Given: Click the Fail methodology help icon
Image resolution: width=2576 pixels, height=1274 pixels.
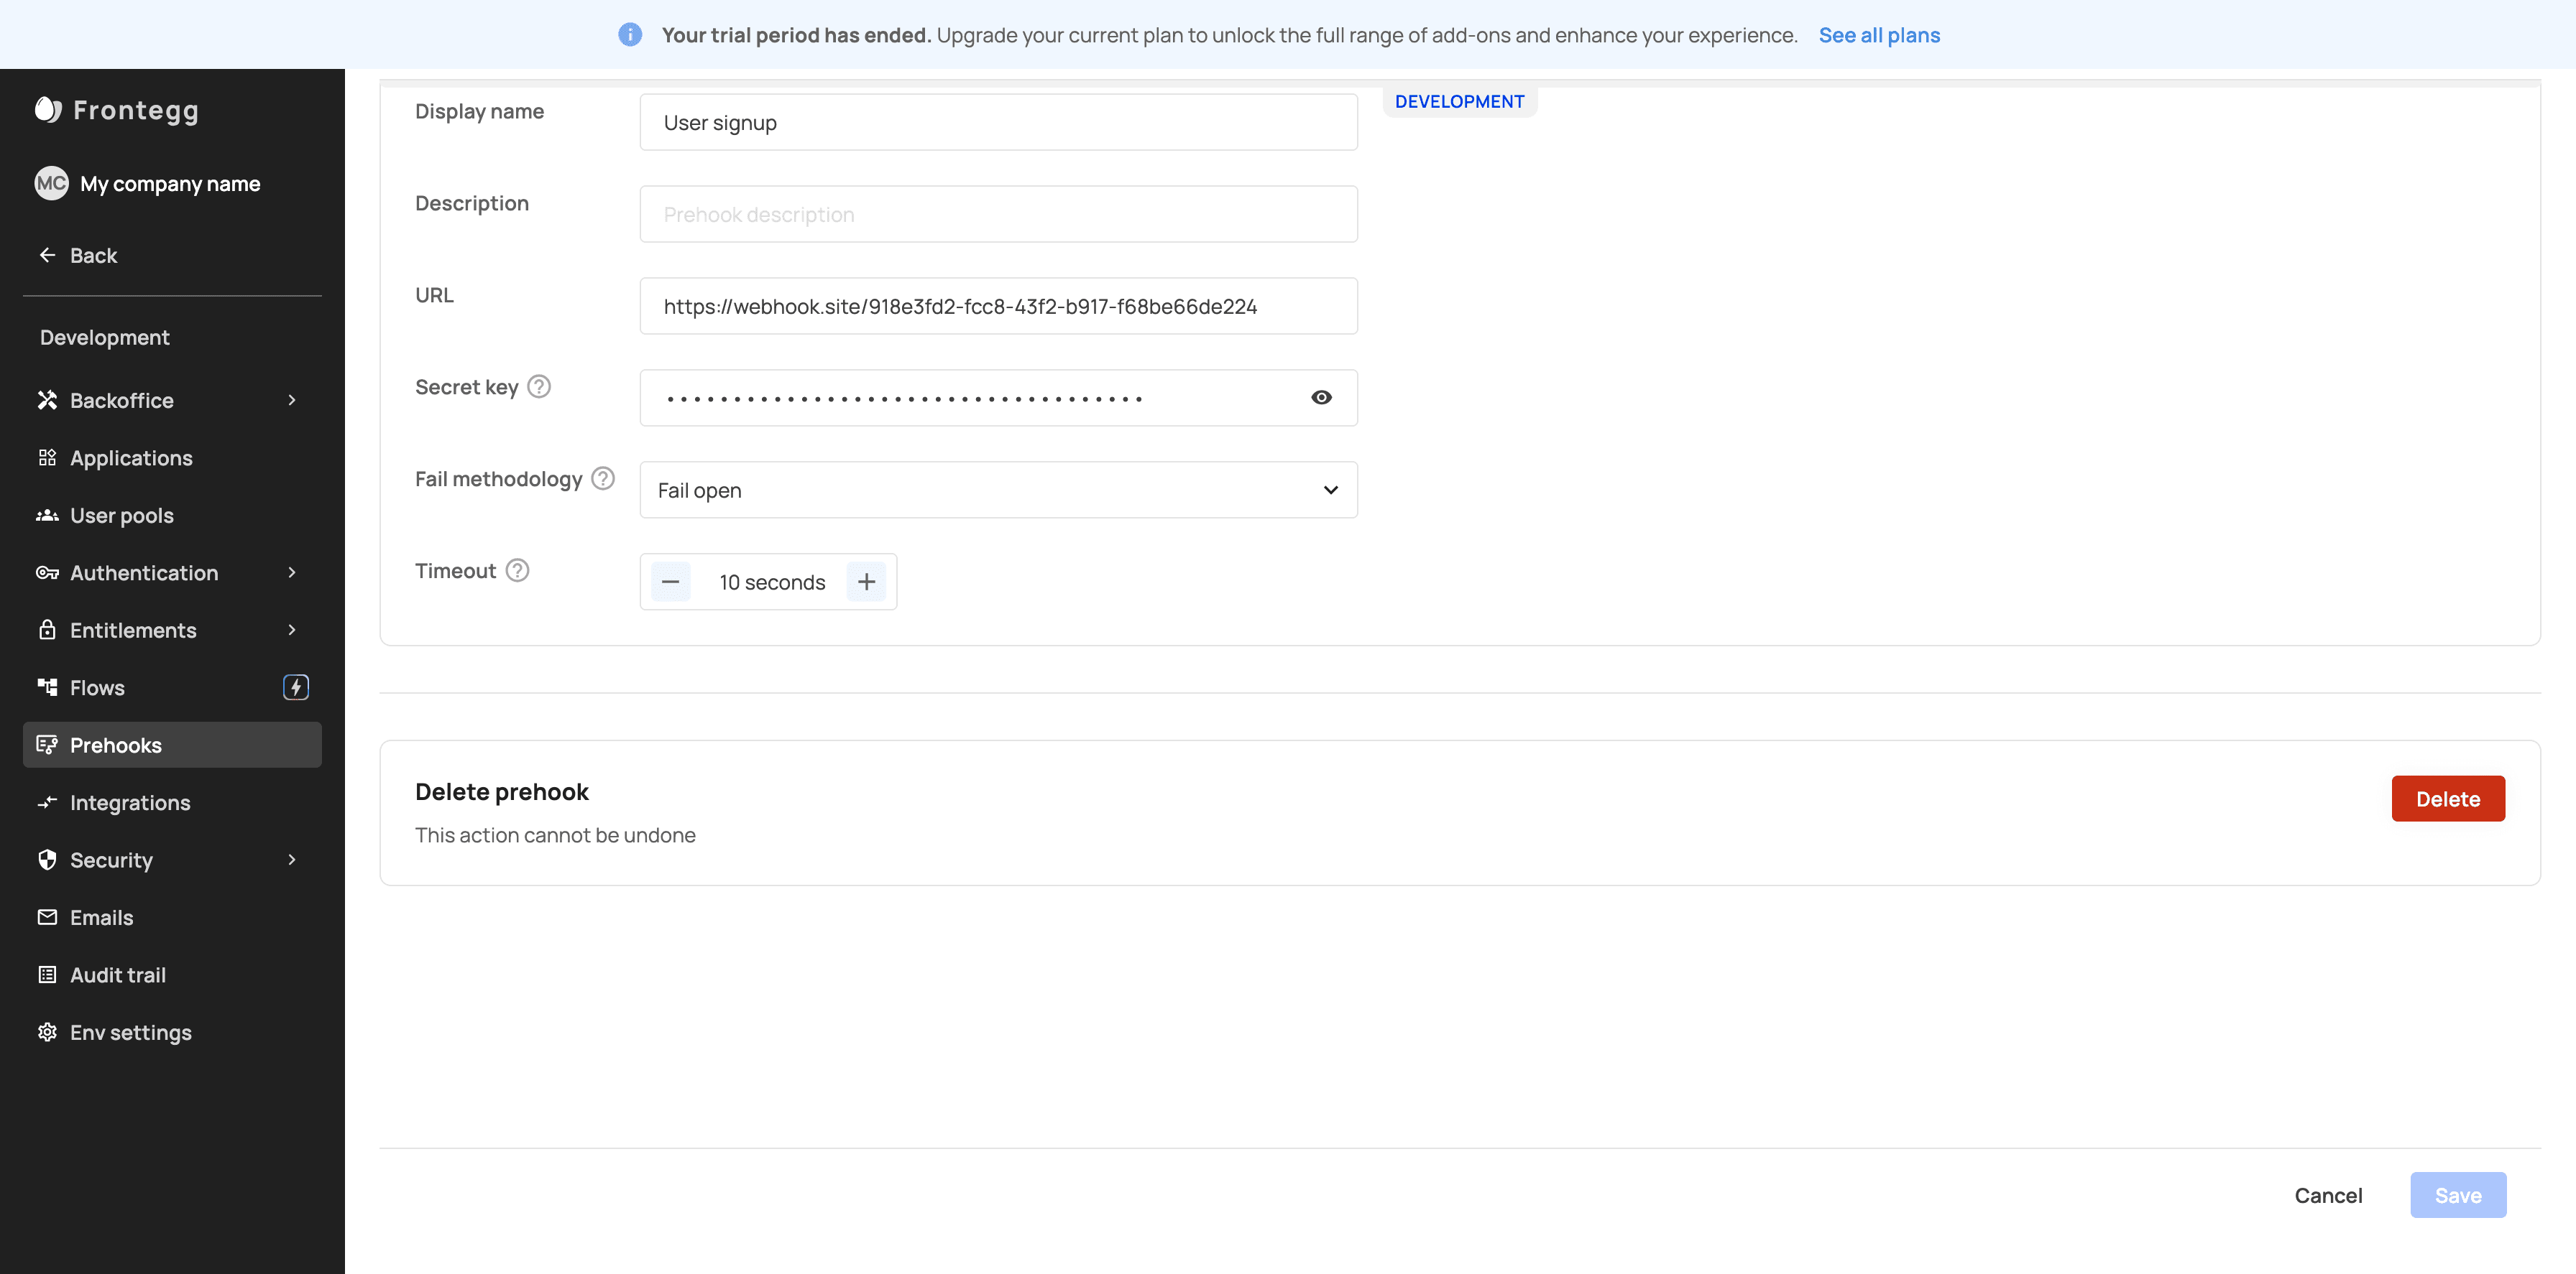Looking at the screenshot, I should click(x=603, y=478).
